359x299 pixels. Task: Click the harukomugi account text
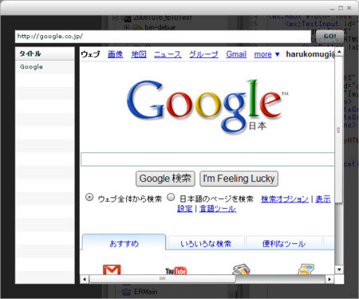click(x=310, y=54)
